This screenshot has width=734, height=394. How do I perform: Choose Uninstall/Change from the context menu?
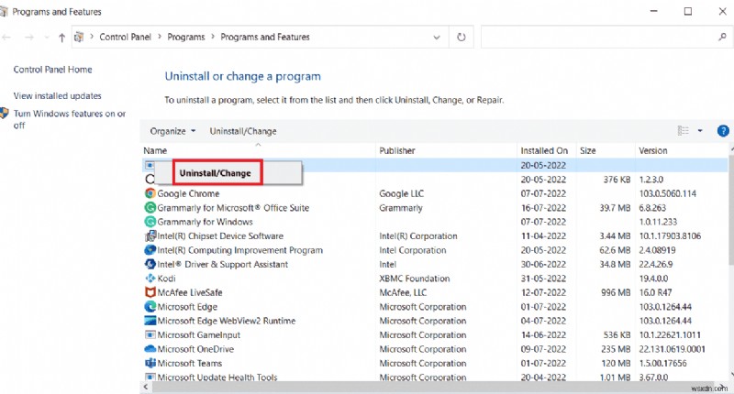click(215, 172)
